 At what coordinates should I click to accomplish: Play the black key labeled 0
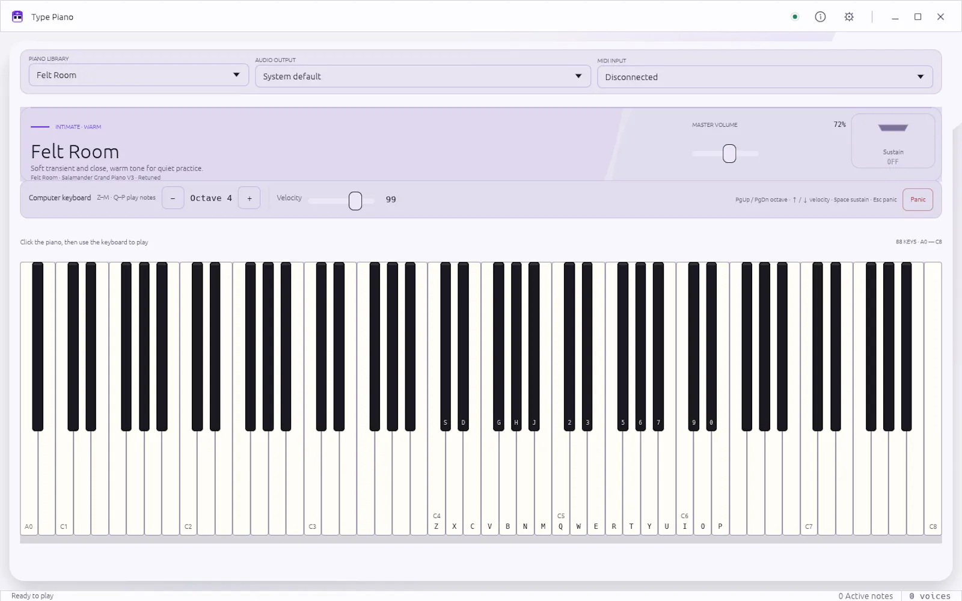711,347
